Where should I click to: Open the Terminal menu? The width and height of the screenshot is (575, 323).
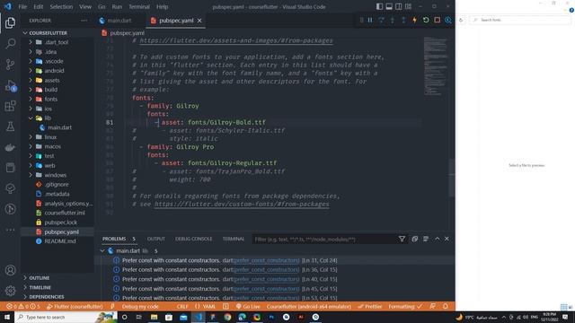[x=139, y=6]
